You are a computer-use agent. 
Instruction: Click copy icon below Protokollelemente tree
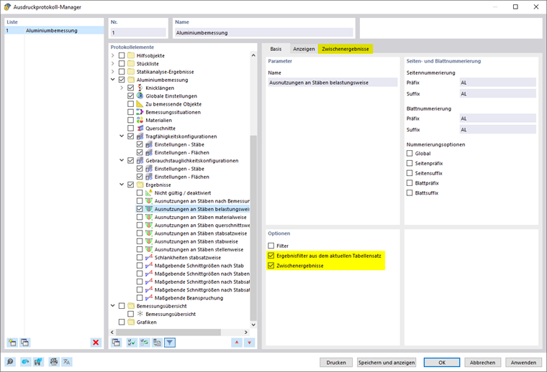[x=116, y=343]
